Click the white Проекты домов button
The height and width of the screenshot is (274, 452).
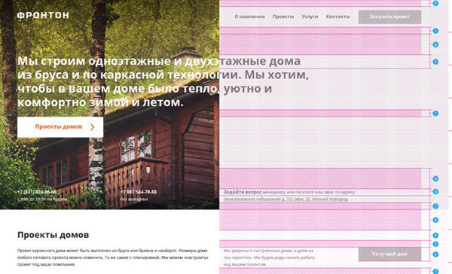pyautogui.click(x=60, y=127)
